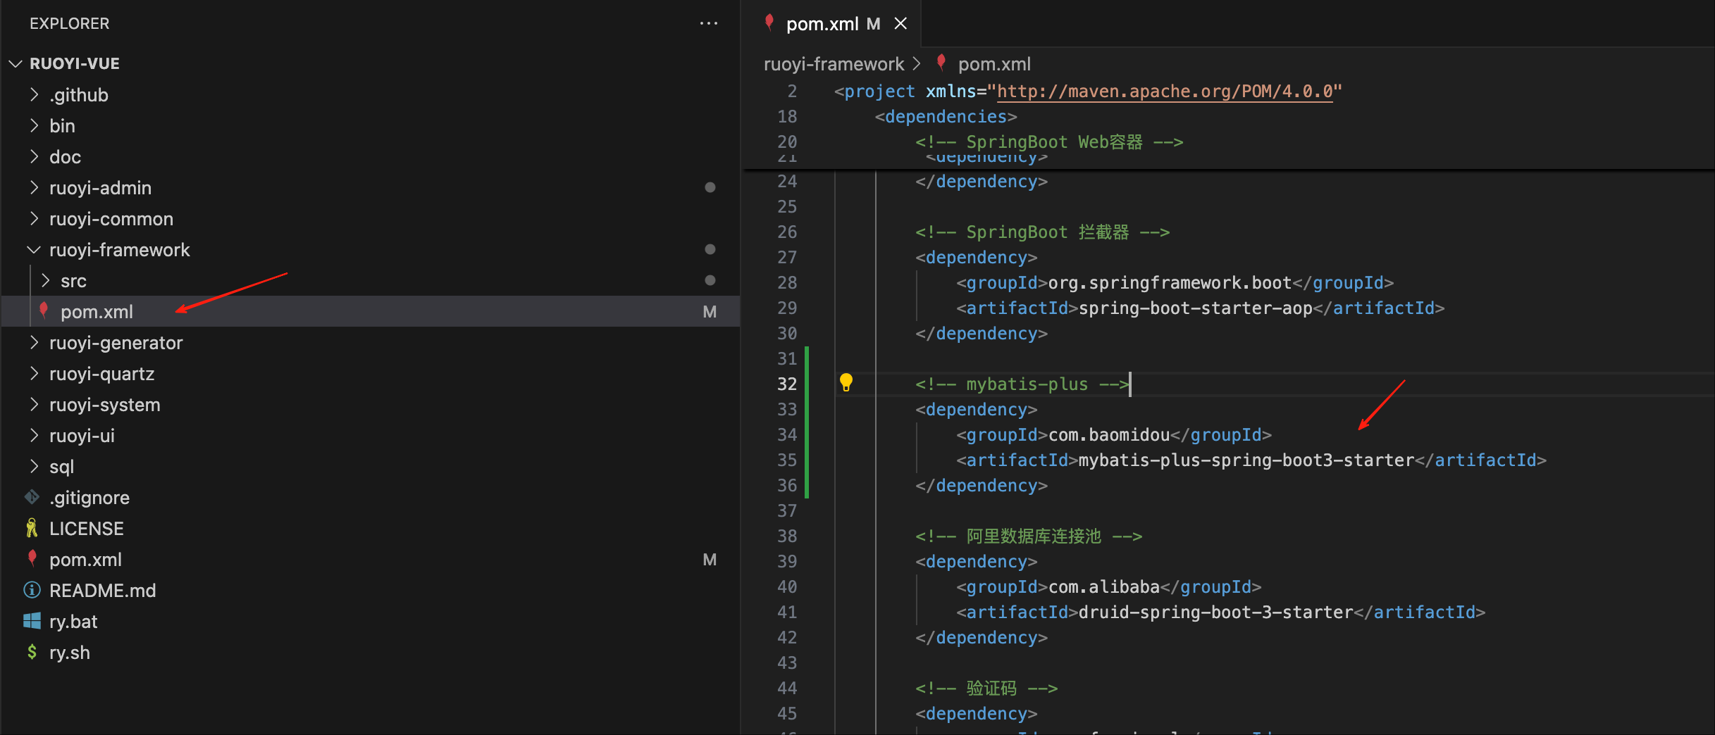Switch to the pom.xml editor tab
This screenshot has width=1715, height=735.
(x=822, y=24)
